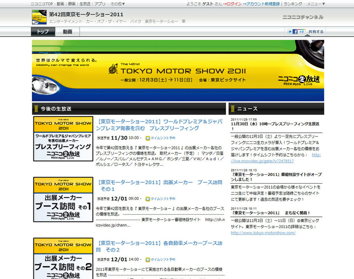Open 動画 in the top navigation bar
The image size is (354, 279).
[60, 4]
